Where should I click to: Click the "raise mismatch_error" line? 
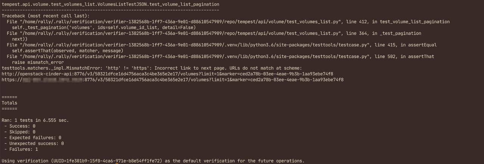(x=38, y=62)
